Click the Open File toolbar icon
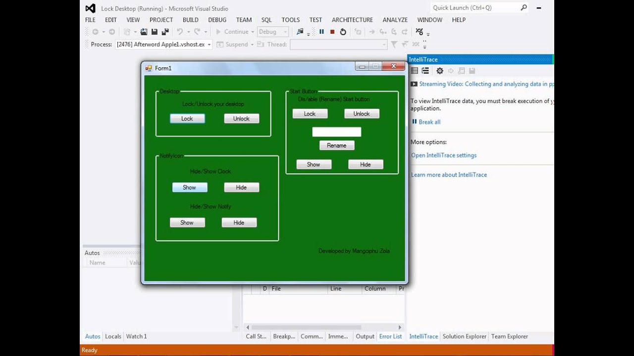 [x=144, y=32]
